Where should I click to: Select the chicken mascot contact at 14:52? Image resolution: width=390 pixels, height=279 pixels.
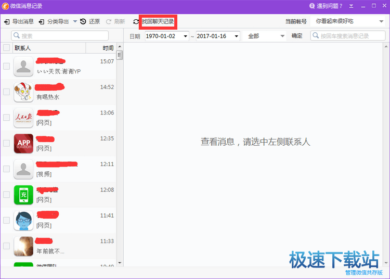23,92
